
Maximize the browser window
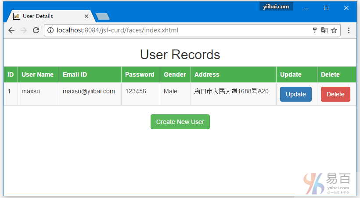tap(326, 8)
